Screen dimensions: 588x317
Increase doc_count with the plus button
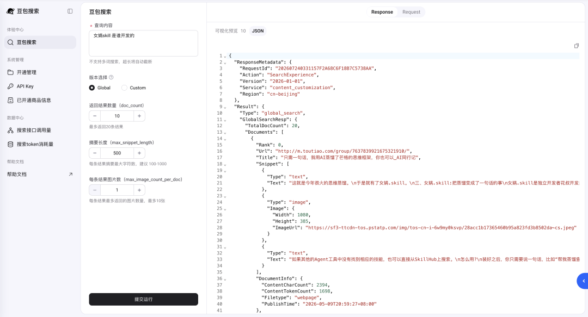[x=139, y=116]
